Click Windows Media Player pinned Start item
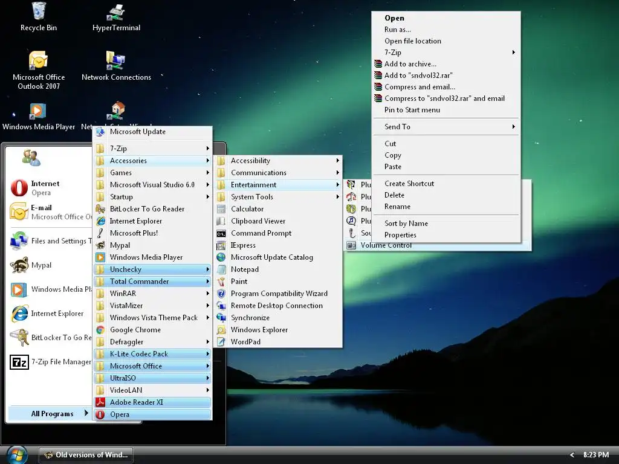619x464 pixels. (x=51, y=289)
